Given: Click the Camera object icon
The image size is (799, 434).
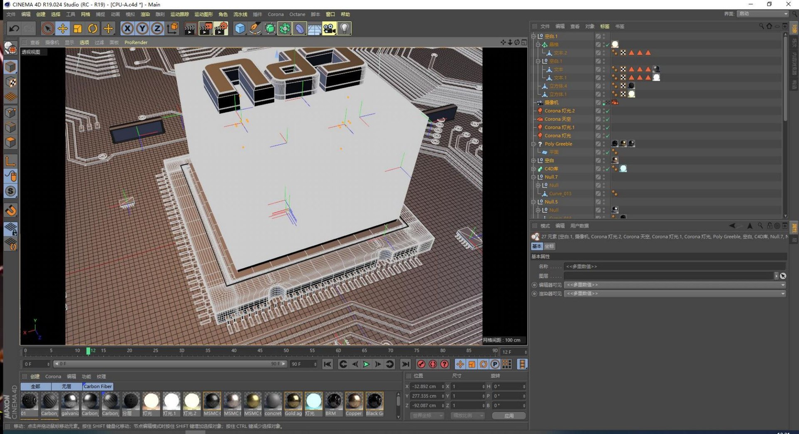Looking at the screenshot, I should [x=329, y=28].
